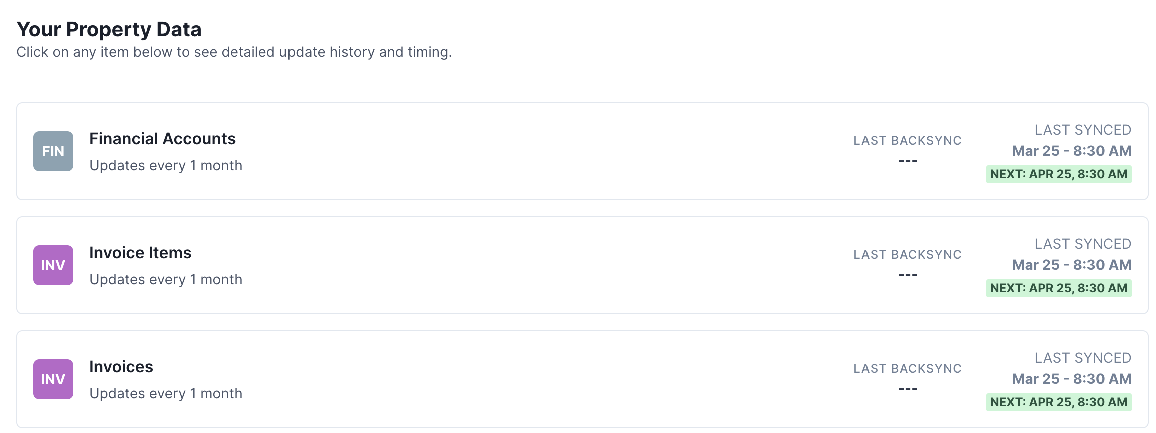1156x433 pixels.
Task: Click the green next-sync progress badge on Invoice Items
Action: tap(1058, 288)
